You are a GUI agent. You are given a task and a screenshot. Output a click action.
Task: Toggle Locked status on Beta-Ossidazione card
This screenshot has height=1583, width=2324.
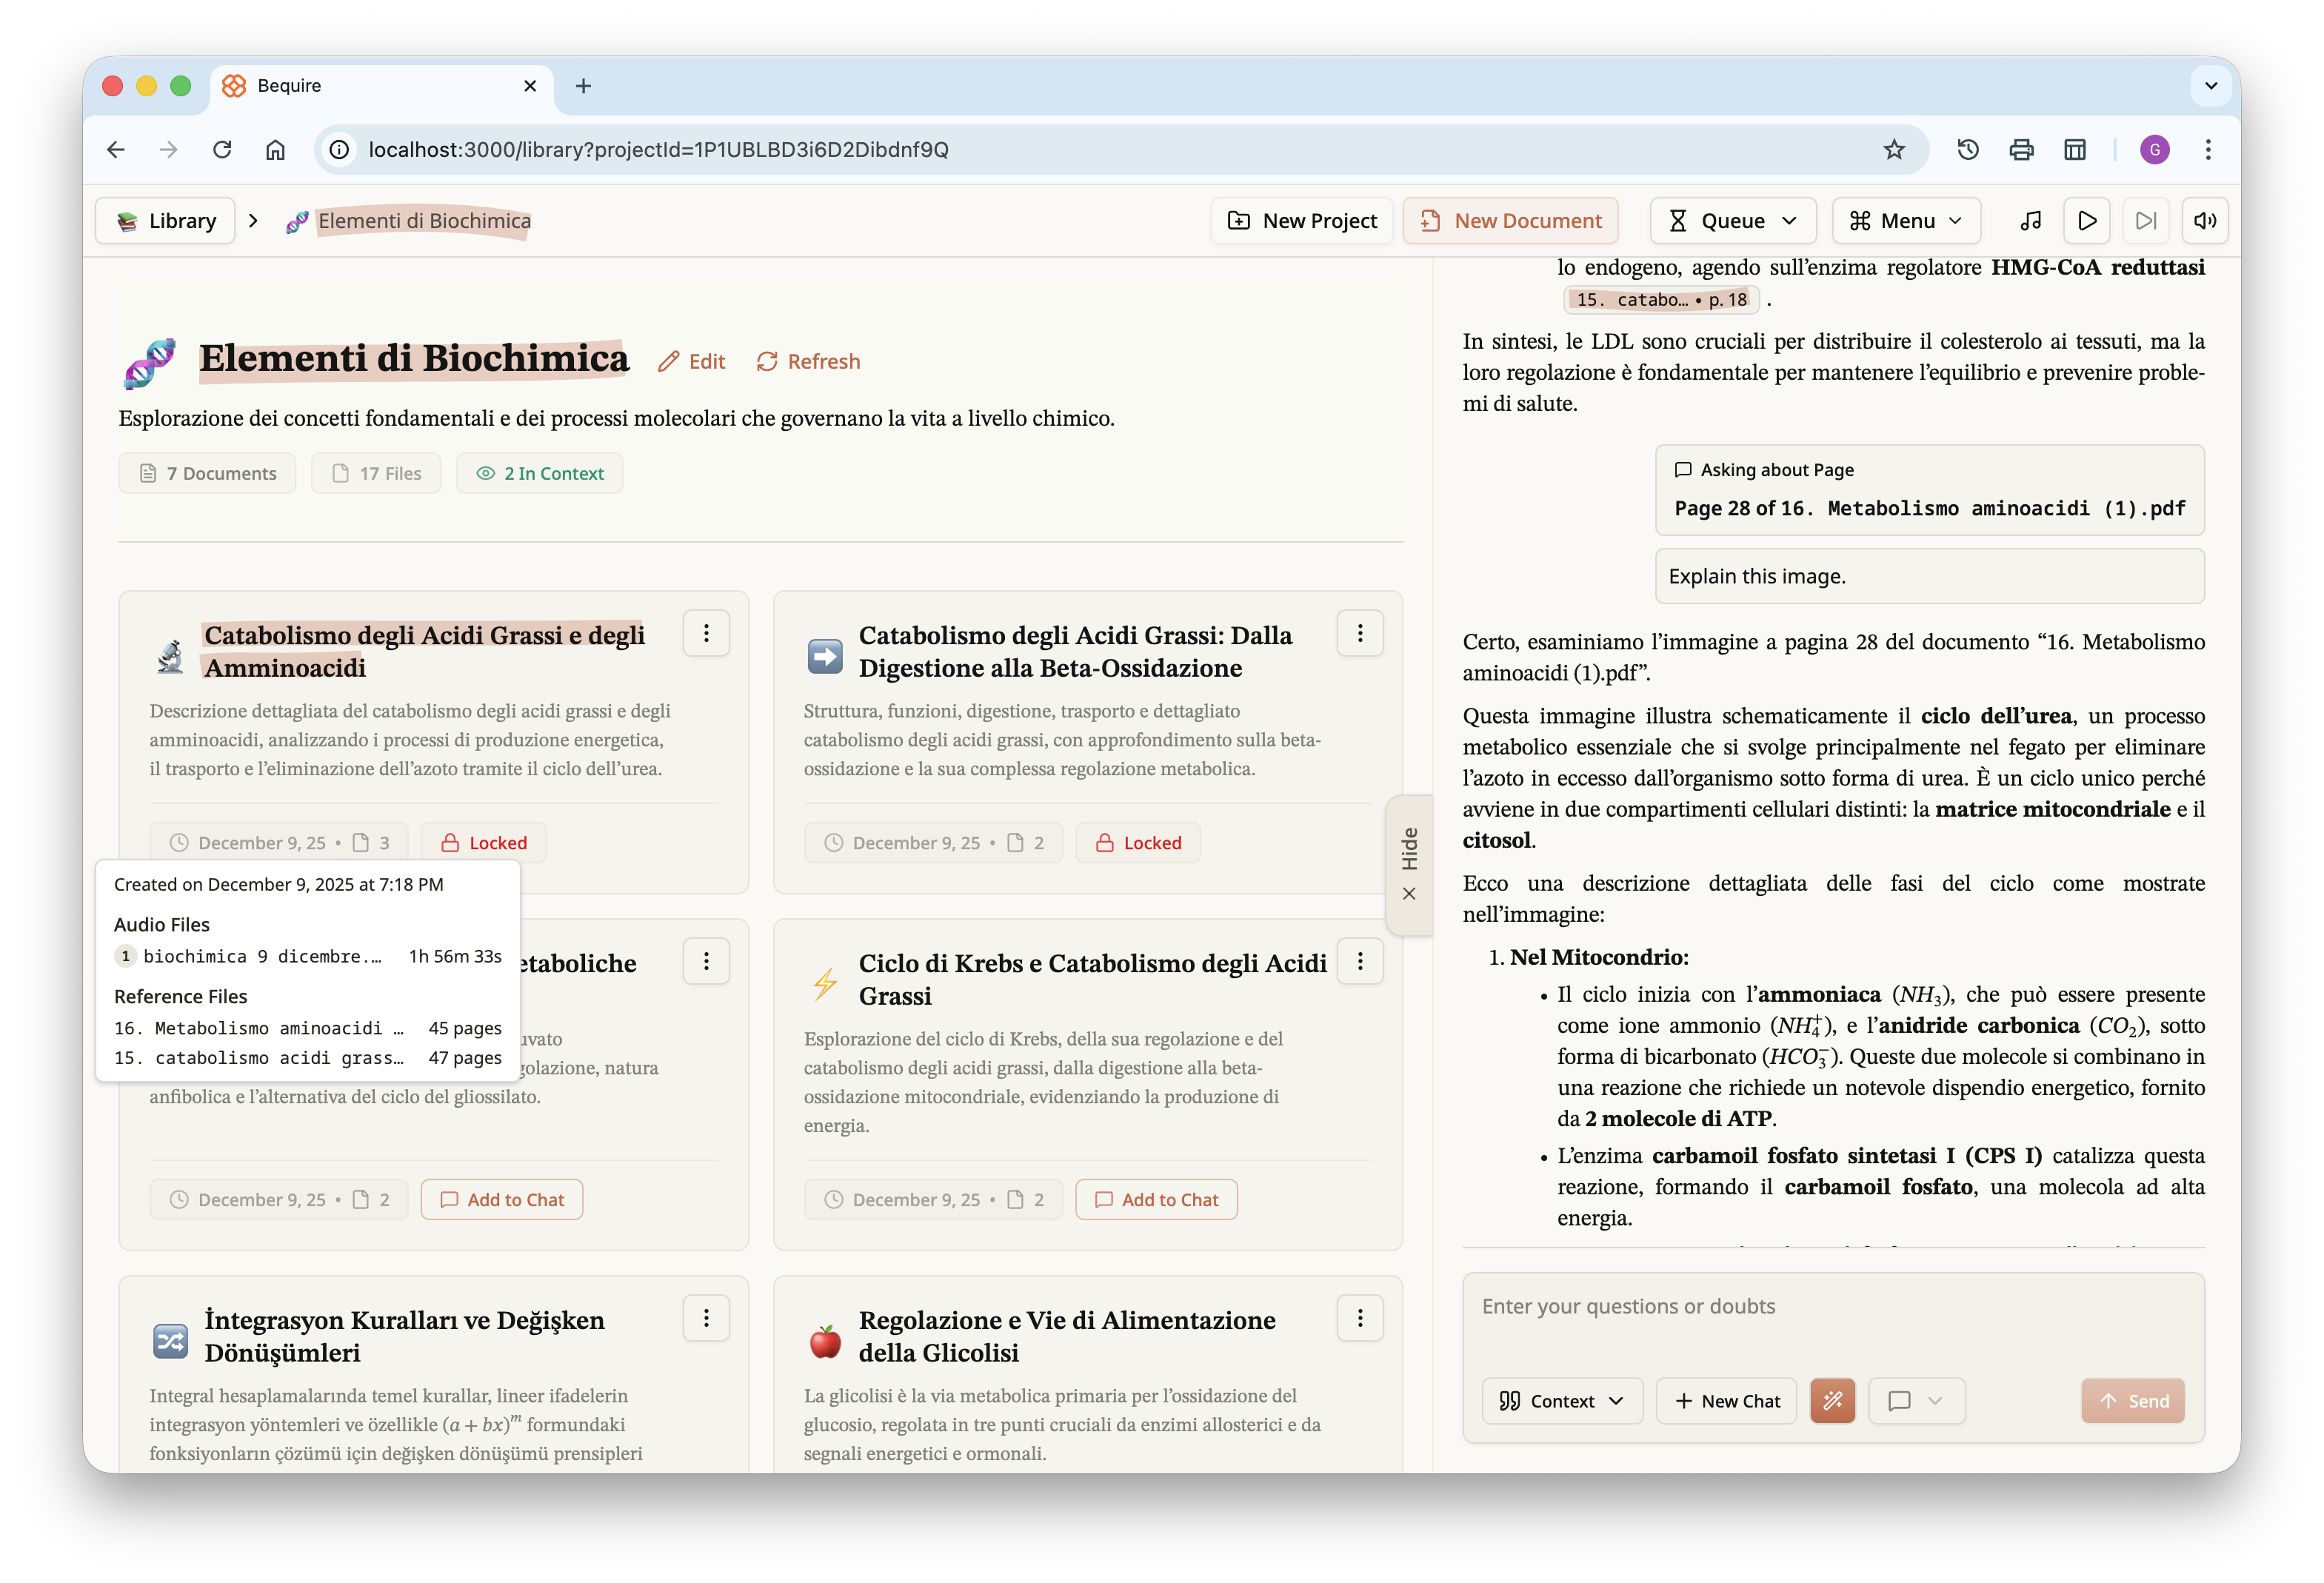pos(1138,843)
